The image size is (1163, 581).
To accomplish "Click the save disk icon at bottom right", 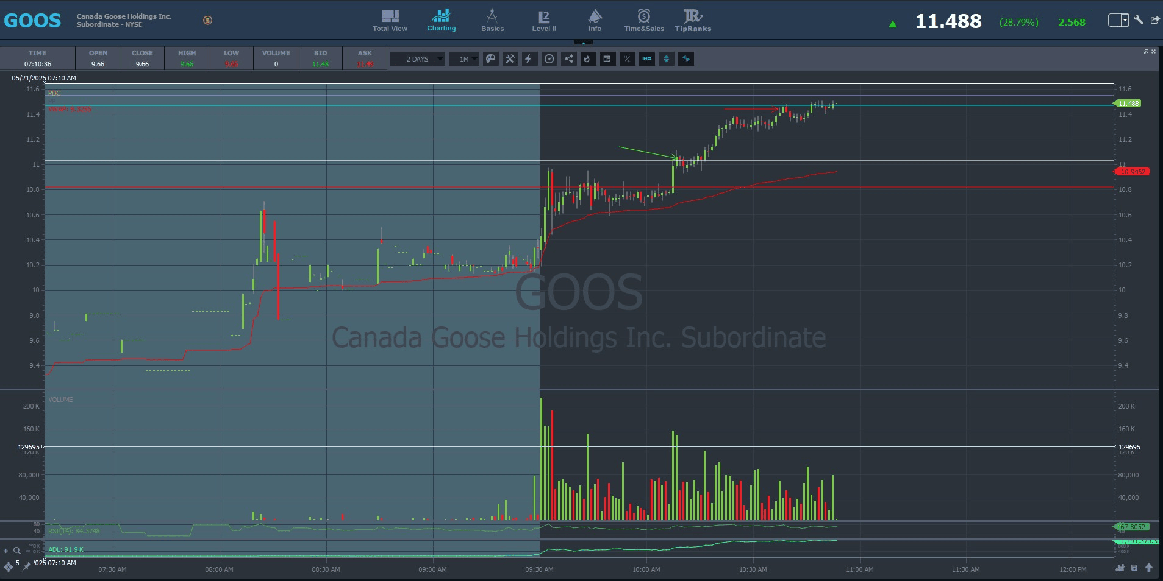I will (1134, 568).
